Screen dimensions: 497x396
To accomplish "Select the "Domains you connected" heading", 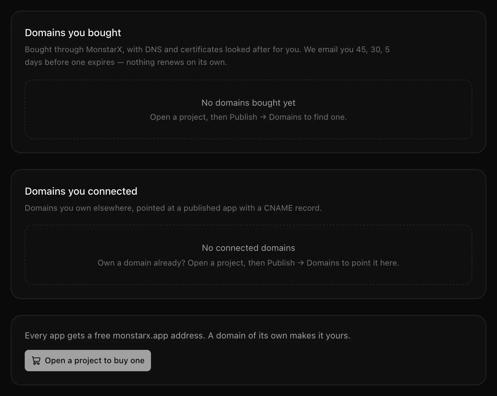I will point(81,191).
